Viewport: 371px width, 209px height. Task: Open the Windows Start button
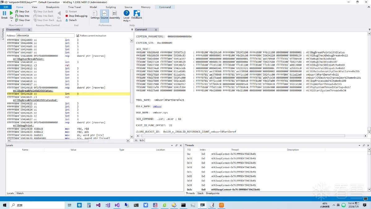coord(5,205)
